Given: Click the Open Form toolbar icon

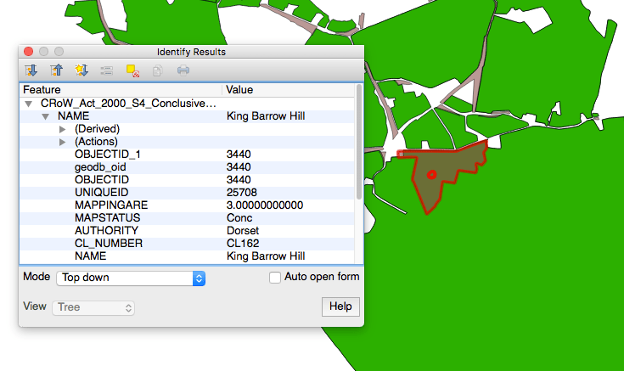Looking at the screenshot, I should click(107, 70).
